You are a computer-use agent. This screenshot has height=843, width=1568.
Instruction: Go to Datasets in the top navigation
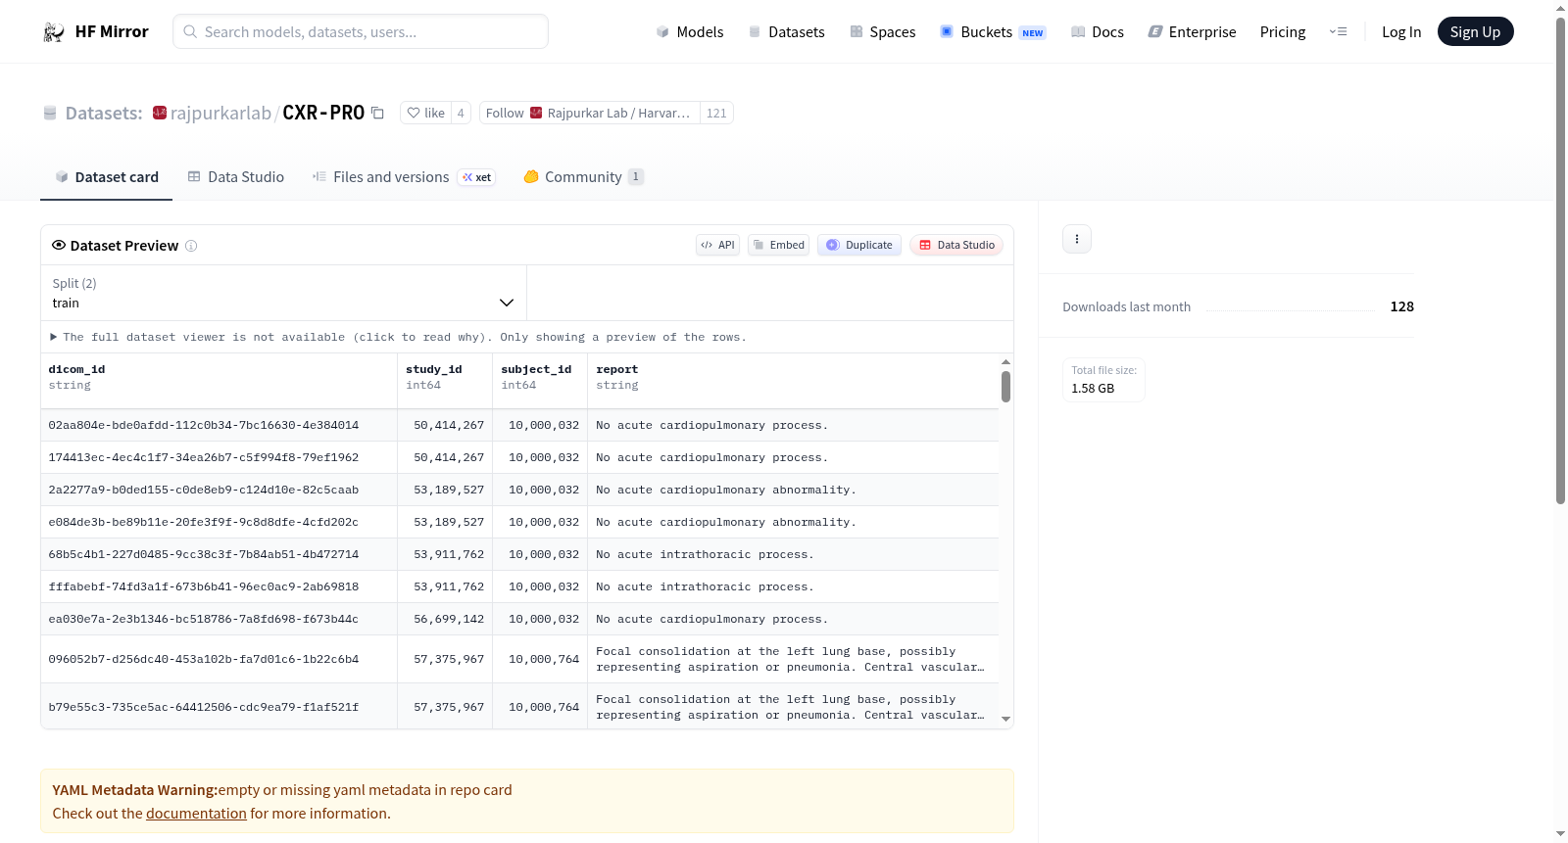[x=786, y=31]
